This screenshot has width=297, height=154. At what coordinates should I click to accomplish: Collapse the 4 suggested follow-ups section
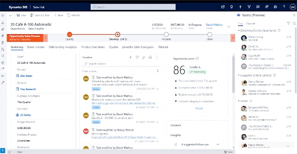[218, 144]
